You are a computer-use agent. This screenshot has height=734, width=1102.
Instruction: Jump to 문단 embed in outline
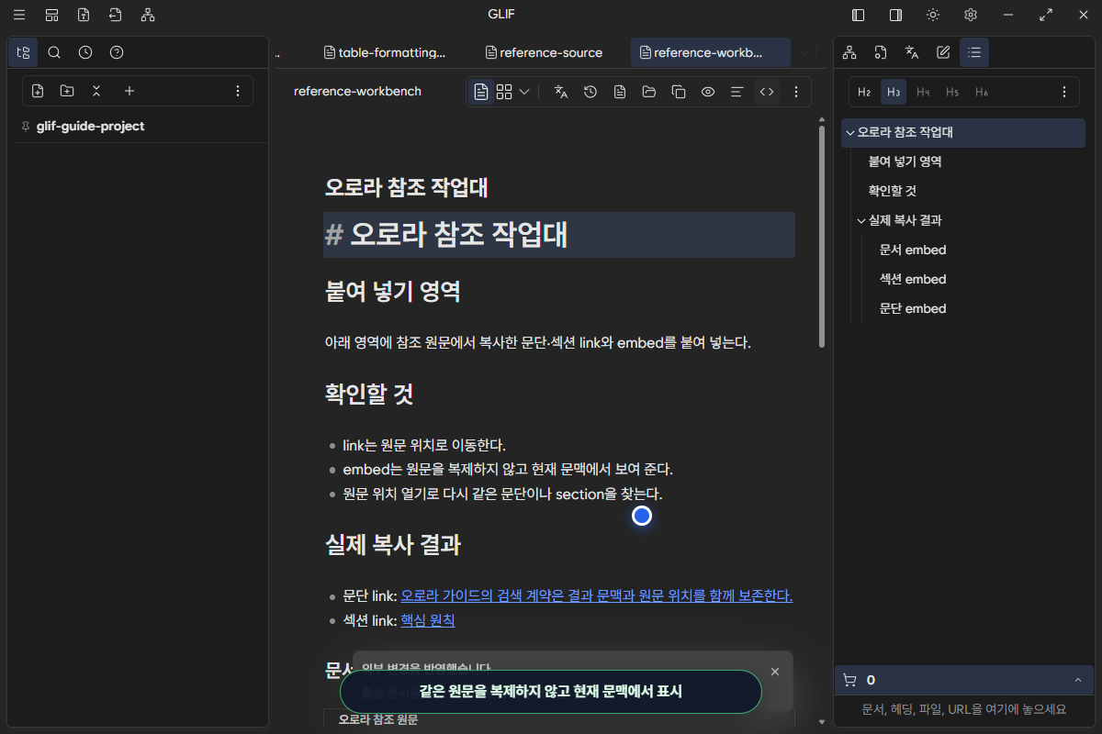912,308
